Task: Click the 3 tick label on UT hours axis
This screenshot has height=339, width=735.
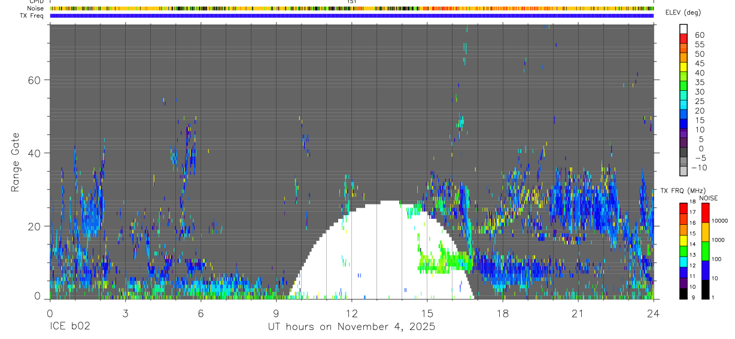Action: [x=125, y=314]
